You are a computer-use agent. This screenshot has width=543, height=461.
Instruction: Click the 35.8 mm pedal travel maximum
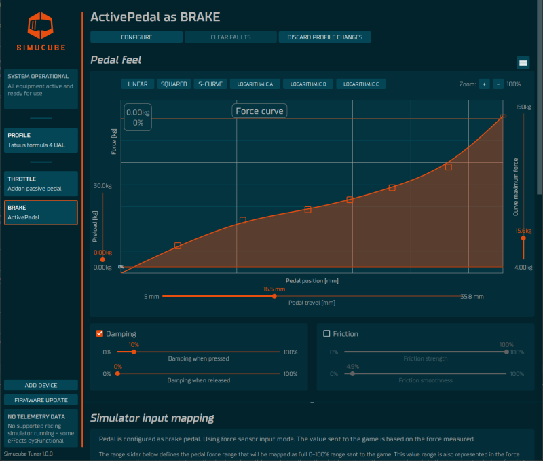pos(472,297)
